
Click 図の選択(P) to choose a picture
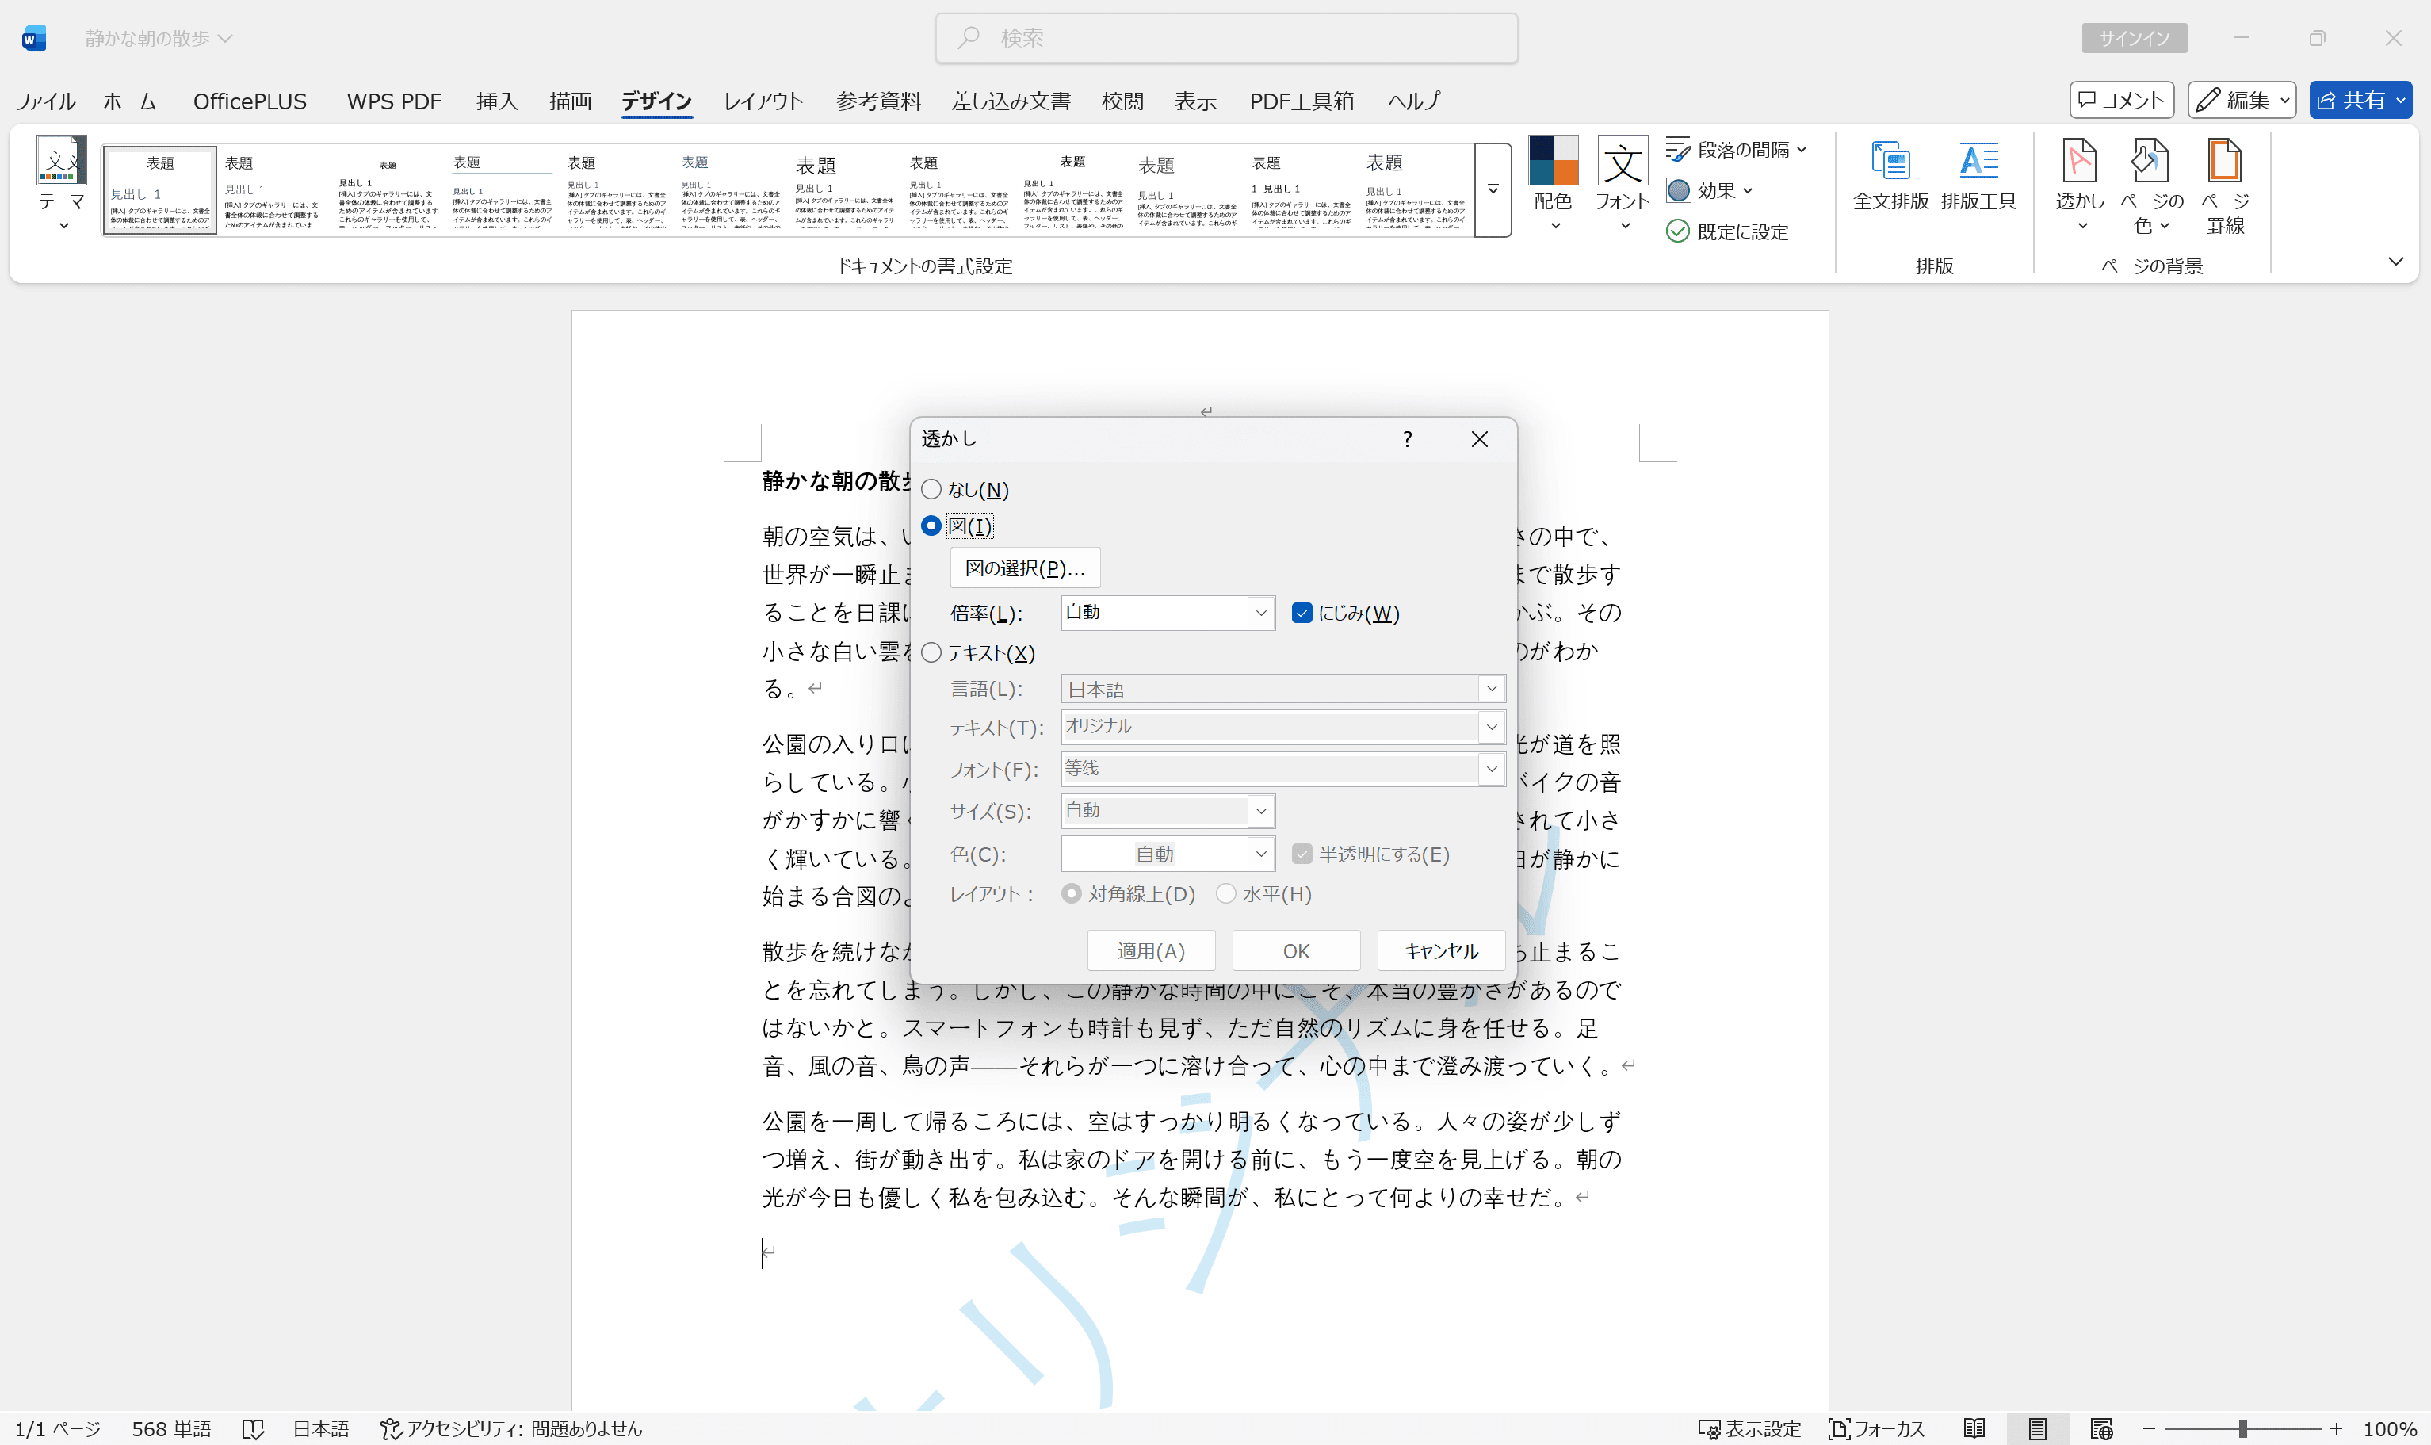[1025, 567]
